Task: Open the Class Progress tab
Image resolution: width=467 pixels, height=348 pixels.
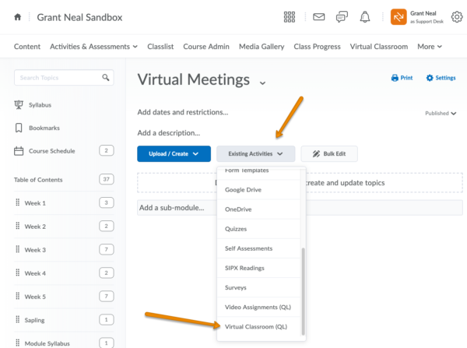Action: (x=317, y=47)
